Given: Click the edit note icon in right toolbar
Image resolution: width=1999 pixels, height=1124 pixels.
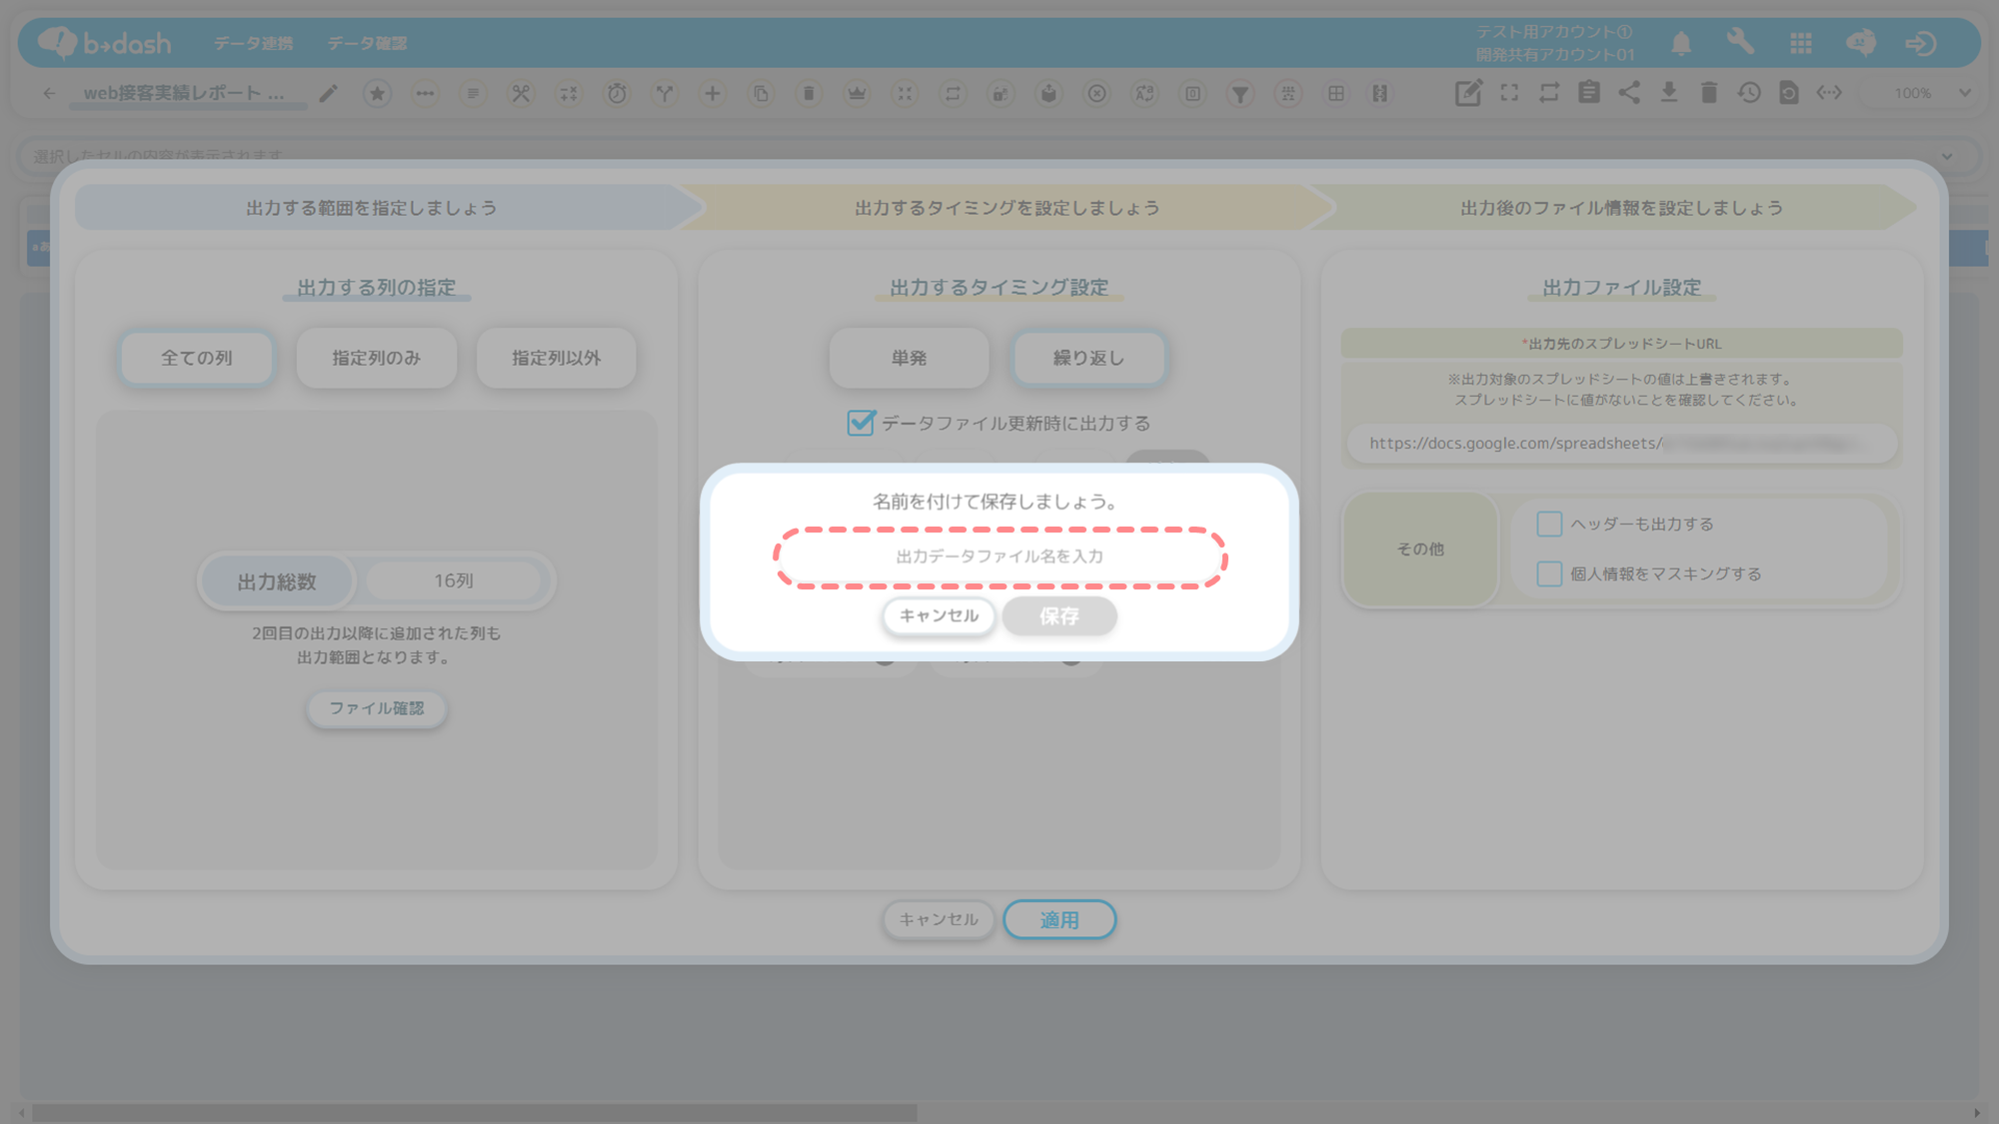Looking at the screenshot, I should 1468,93.
